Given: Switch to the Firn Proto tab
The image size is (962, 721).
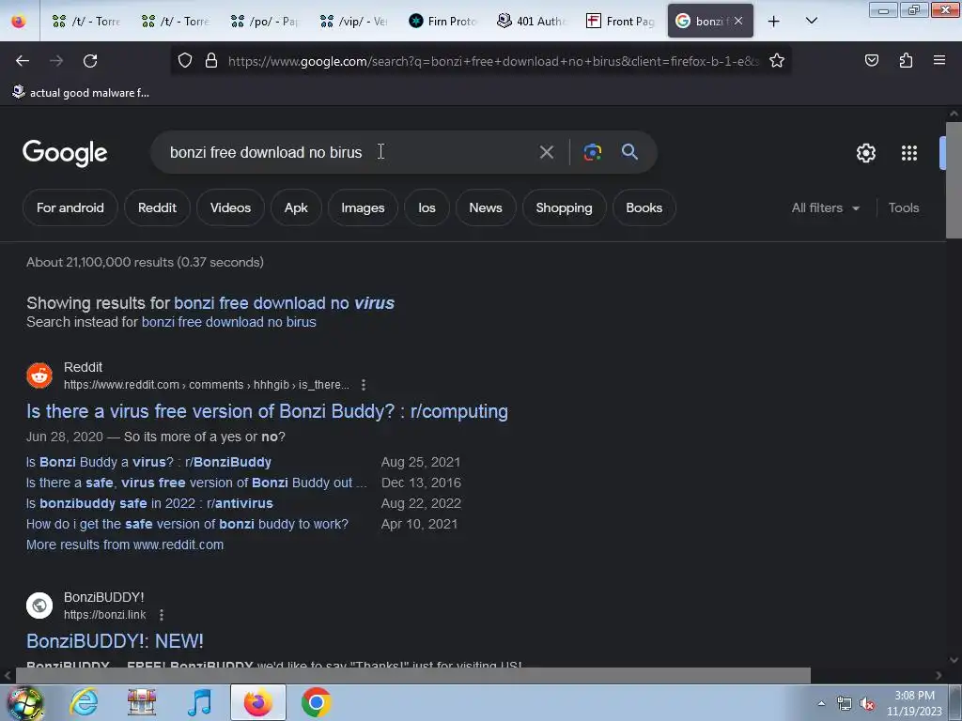Looking at the screenshot, I should tap(442, 22).
